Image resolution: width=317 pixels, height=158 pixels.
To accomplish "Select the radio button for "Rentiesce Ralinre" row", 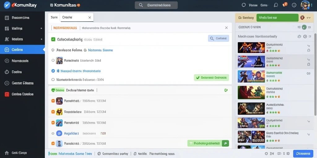I will pyautogui.click(x=53, y=50).
